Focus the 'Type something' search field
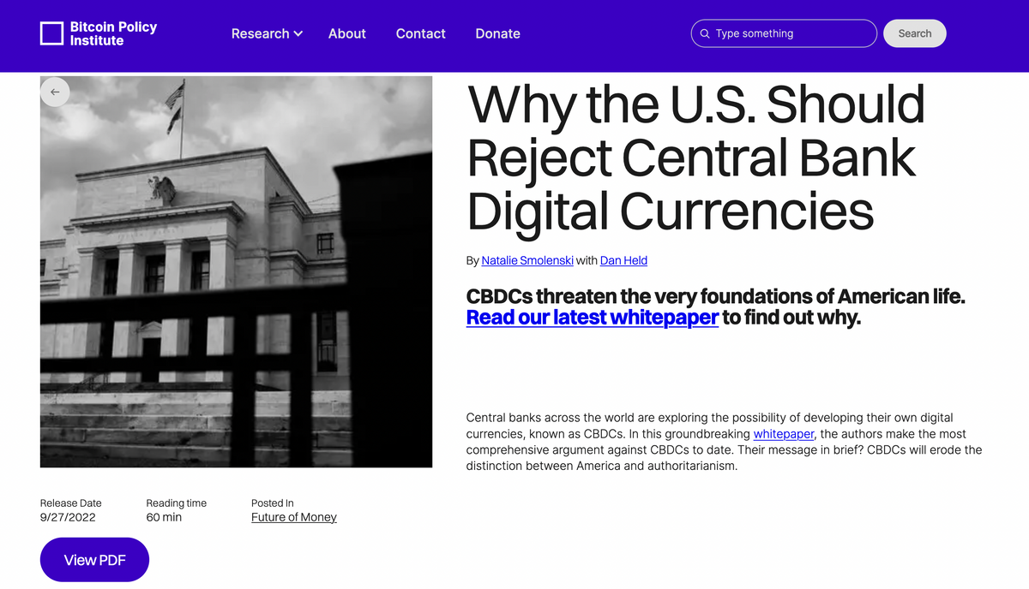The height and width of the screenshot is (589, 1029). pyautogui.click(x=789, y=33)
